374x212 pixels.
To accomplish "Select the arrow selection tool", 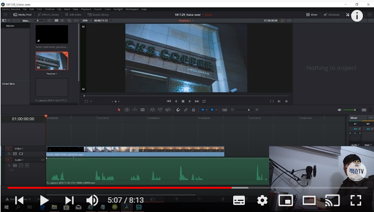I will pyautogui.click(x=119, y=110).
